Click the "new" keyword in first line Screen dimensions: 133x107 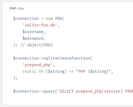[49, 18]
